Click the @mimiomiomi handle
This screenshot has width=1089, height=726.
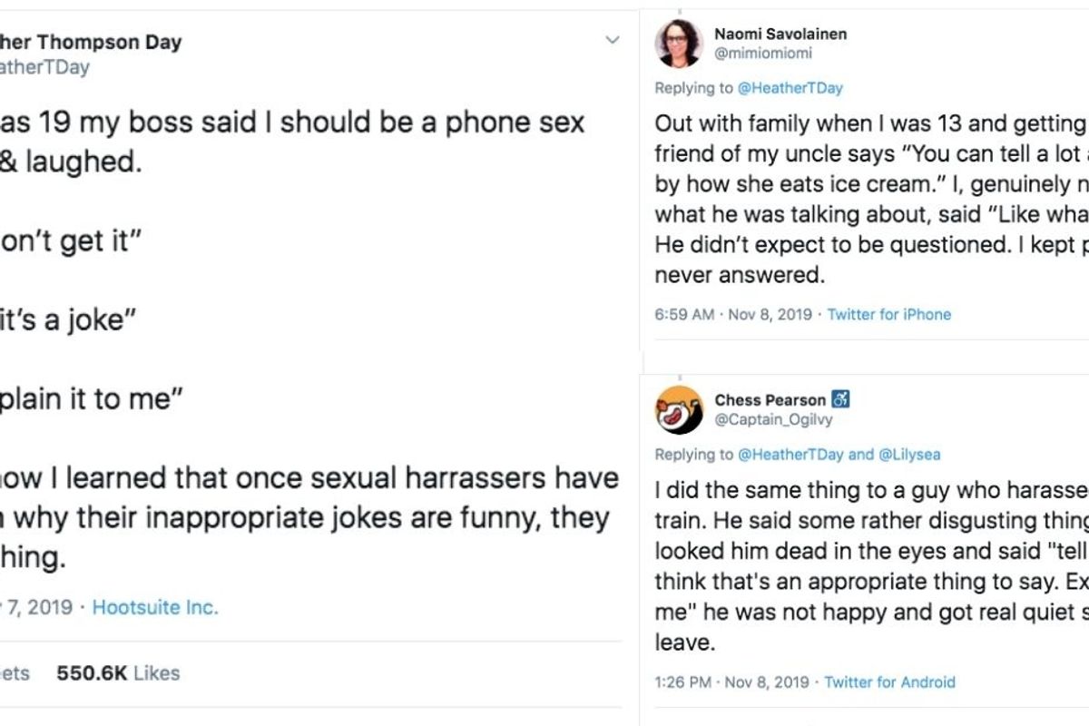(x=763, y=54)
